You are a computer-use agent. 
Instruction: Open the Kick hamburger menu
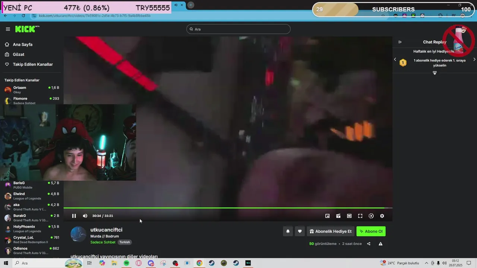[8, 29]
